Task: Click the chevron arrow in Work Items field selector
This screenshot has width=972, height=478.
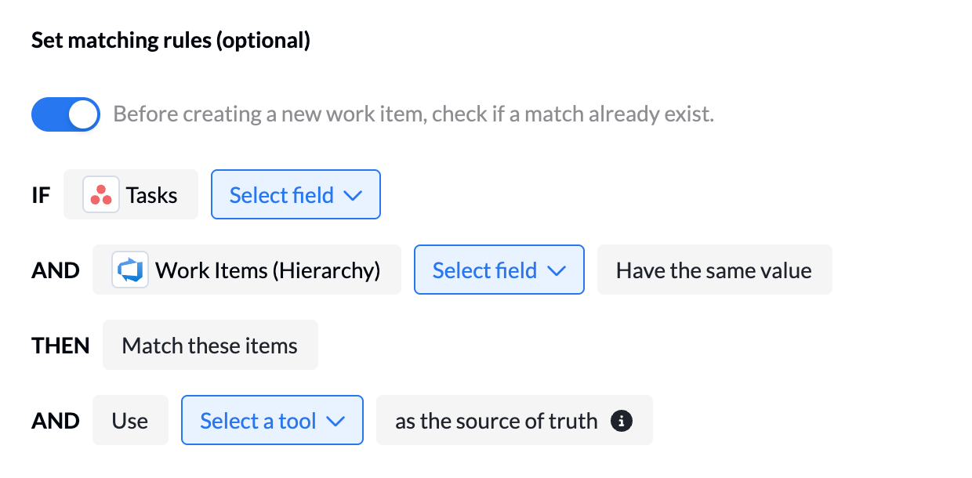Action: point(557,271)
